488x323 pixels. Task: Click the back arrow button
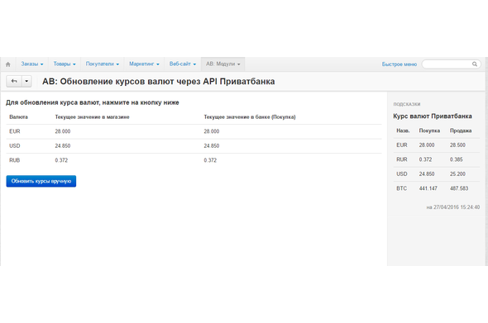click(14, 81)
